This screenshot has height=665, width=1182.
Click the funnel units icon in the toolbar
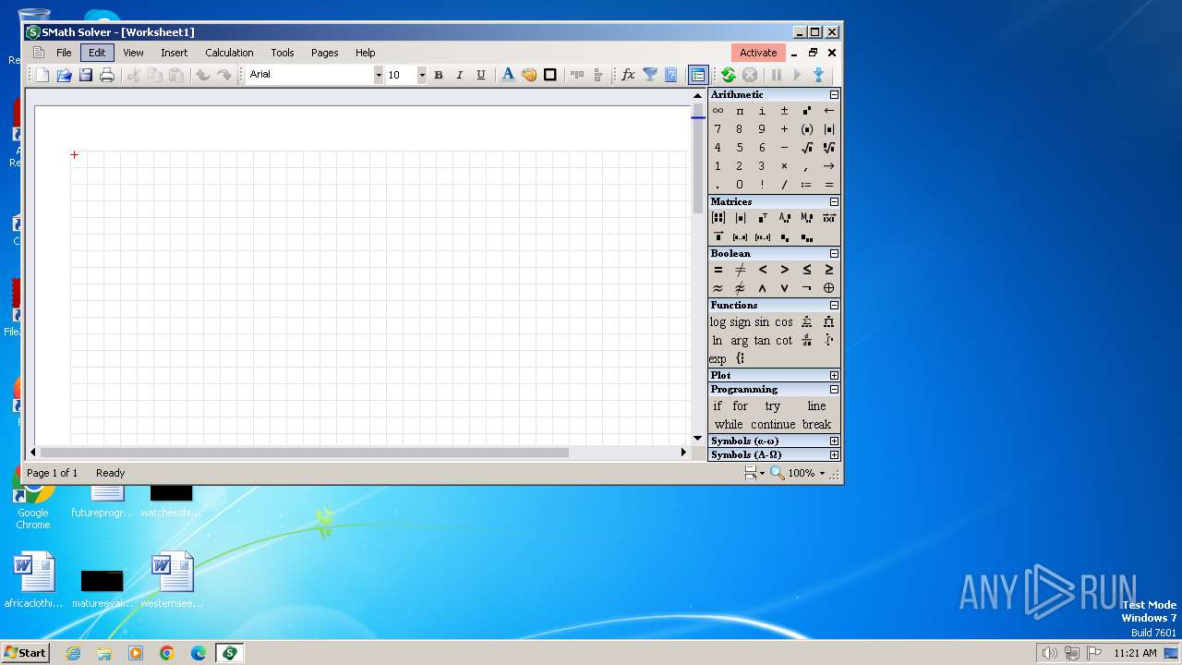pyautogui.click(x=650, y=75)
